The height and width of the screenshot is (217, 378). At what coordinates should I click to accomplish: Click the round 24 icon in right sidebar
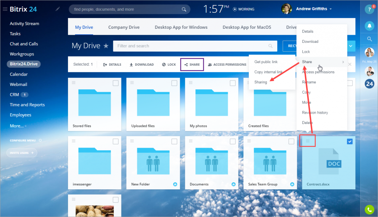[x=369, y=84]
